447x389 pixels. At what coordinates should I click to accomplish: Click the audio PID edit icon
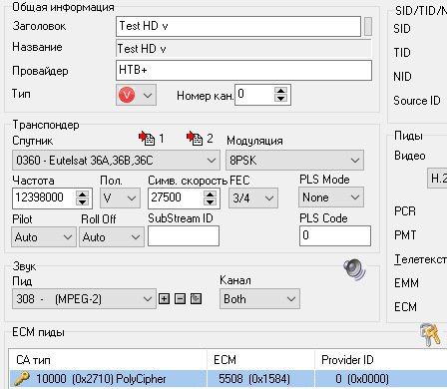click(x=196, y=299)
